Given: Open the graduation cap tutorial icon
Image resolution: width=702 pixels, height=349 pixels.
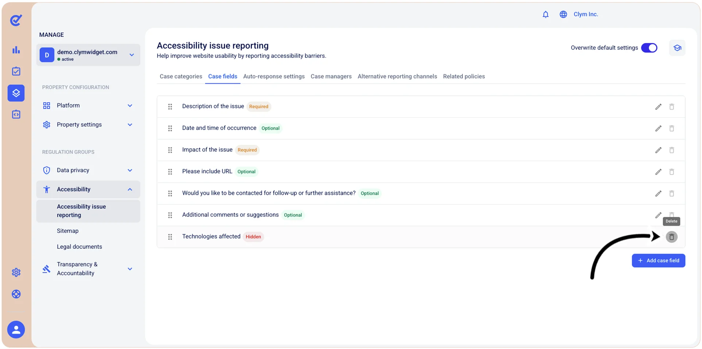Looking at the screenshot, I should pos(677,48).
